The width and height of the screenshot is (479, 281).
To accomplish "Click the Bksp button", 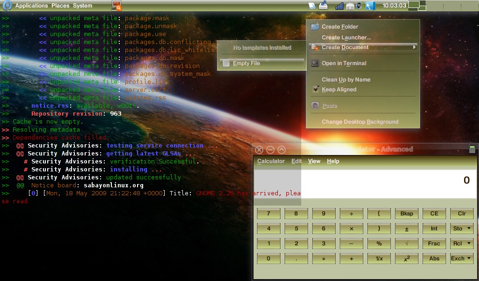I will 406,214.
